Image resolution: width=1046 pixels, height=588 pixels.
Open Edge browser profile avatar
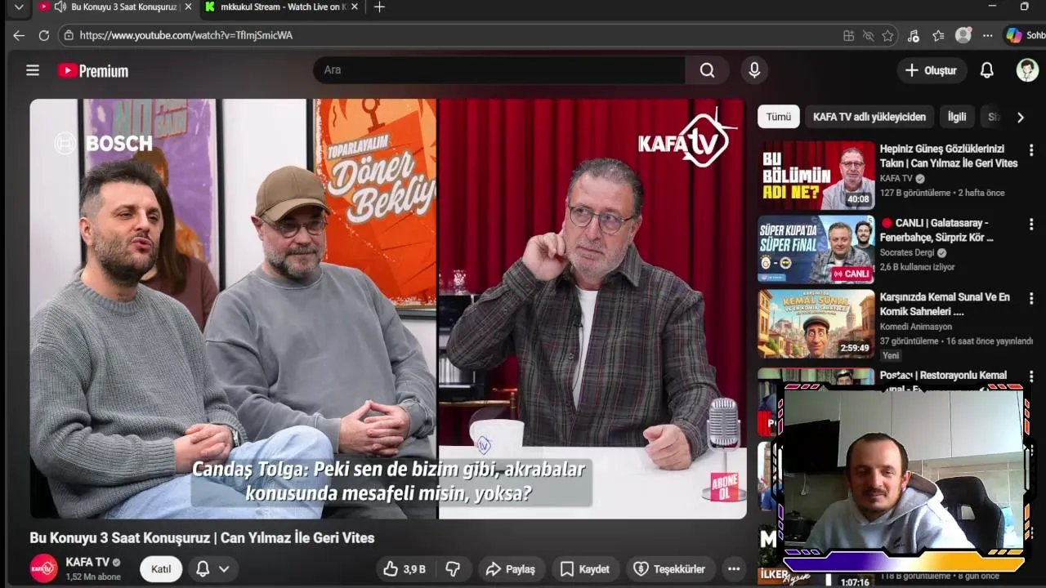(x=963, y=35)
